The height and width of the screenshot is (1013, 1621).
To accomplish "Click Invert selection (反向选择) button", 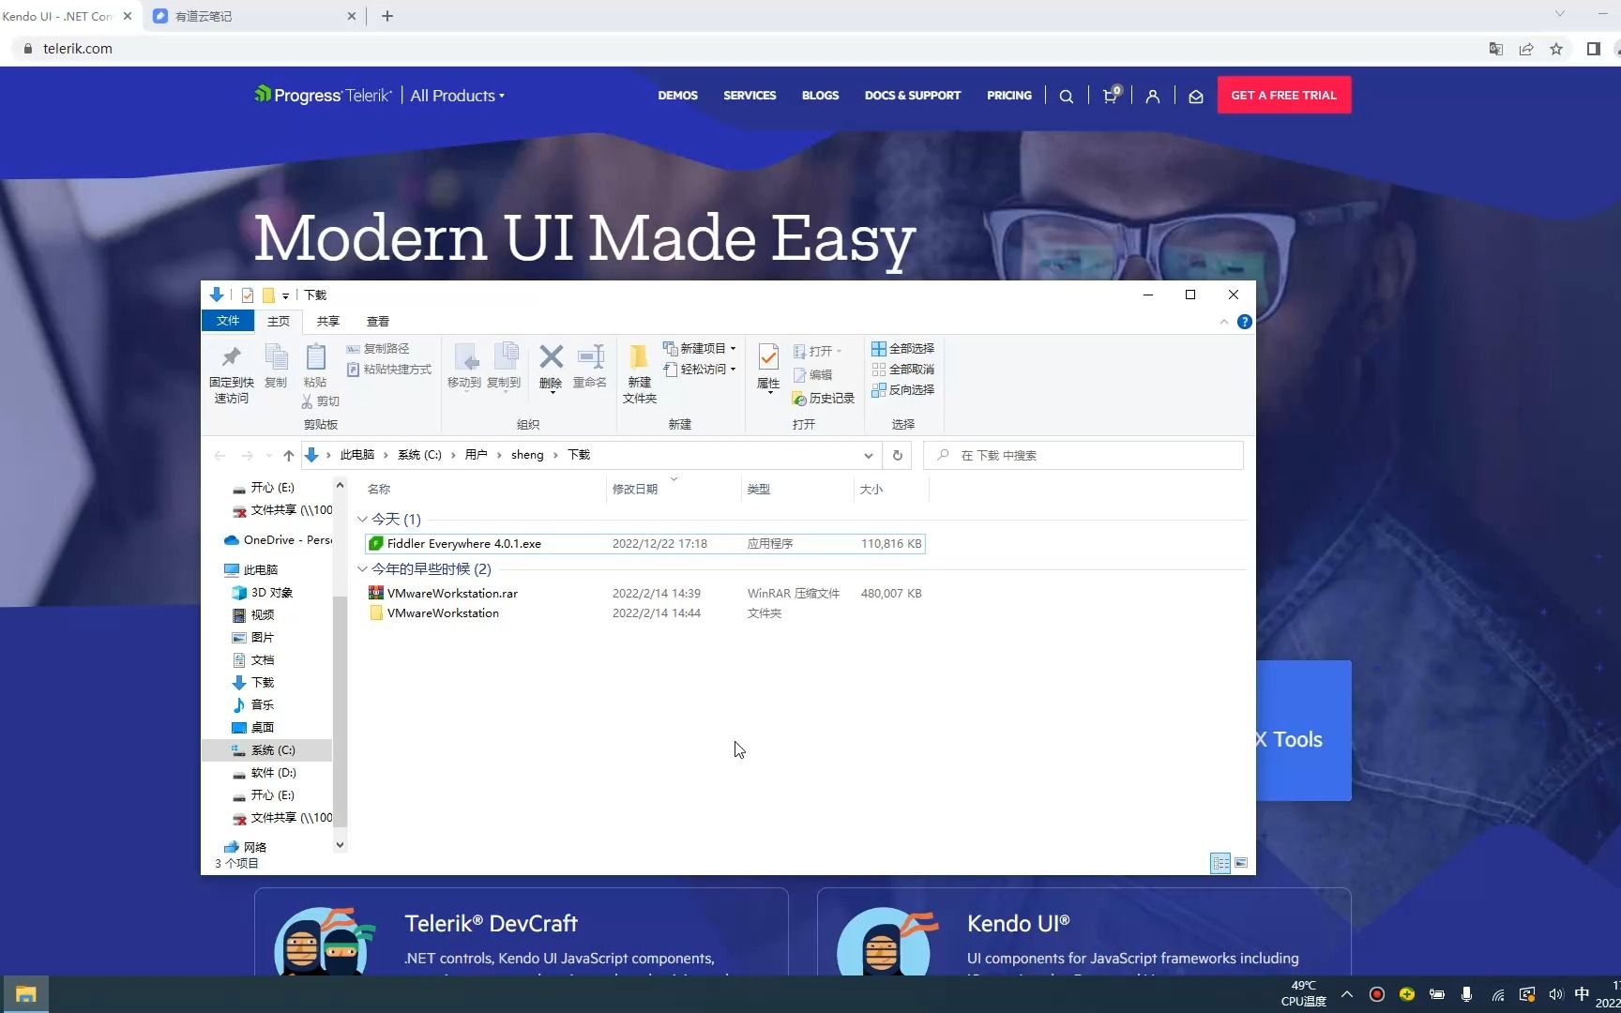I will coord(902,390).
